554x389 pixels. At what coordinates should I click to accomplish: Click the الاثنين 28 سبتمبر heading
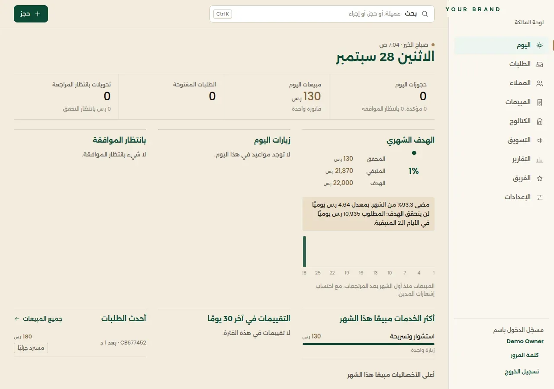coord(385,57)
